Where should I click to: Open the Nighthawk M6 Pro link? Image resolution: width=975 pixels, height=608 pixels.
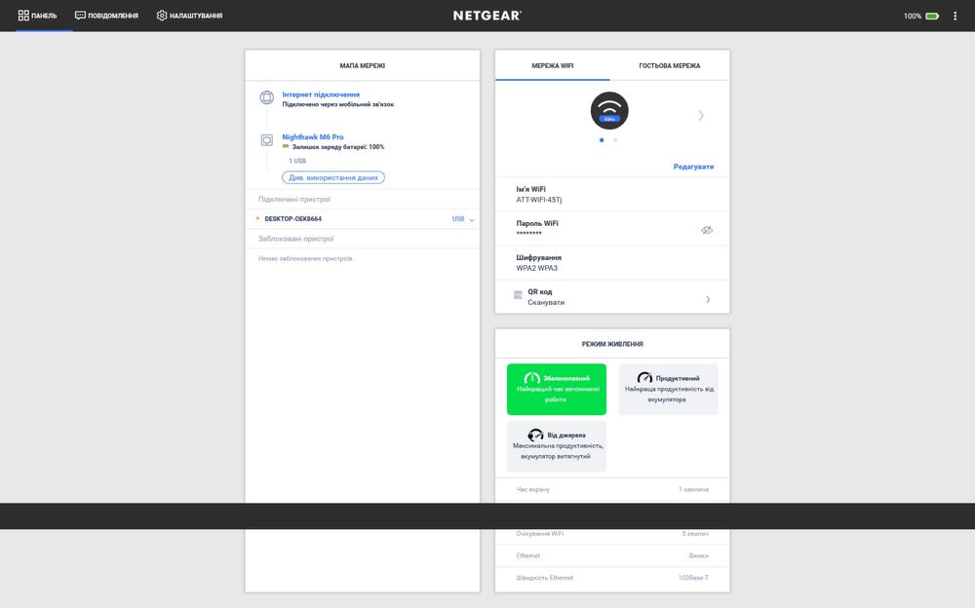pyautogui.click(x=313, y=136)
